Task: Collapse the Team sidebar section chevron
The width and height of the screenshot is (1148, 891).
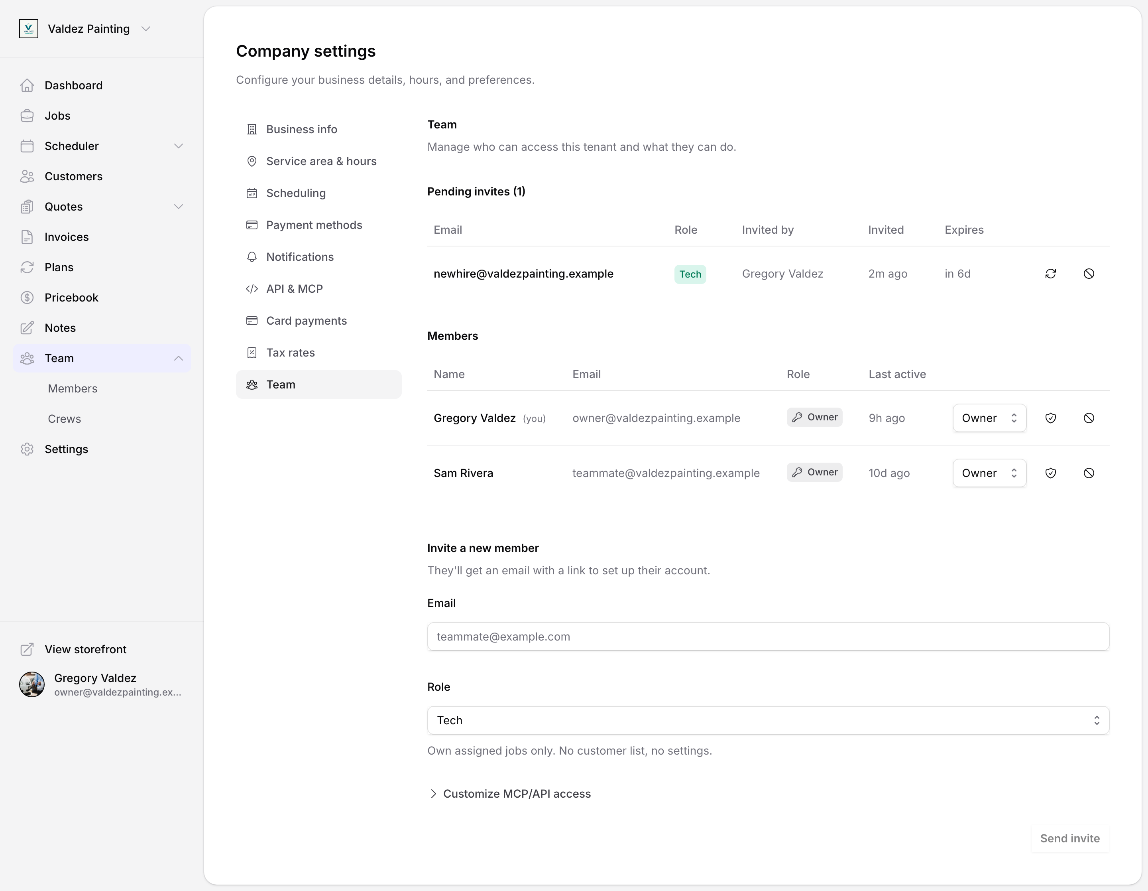Action: pos(179,358)
